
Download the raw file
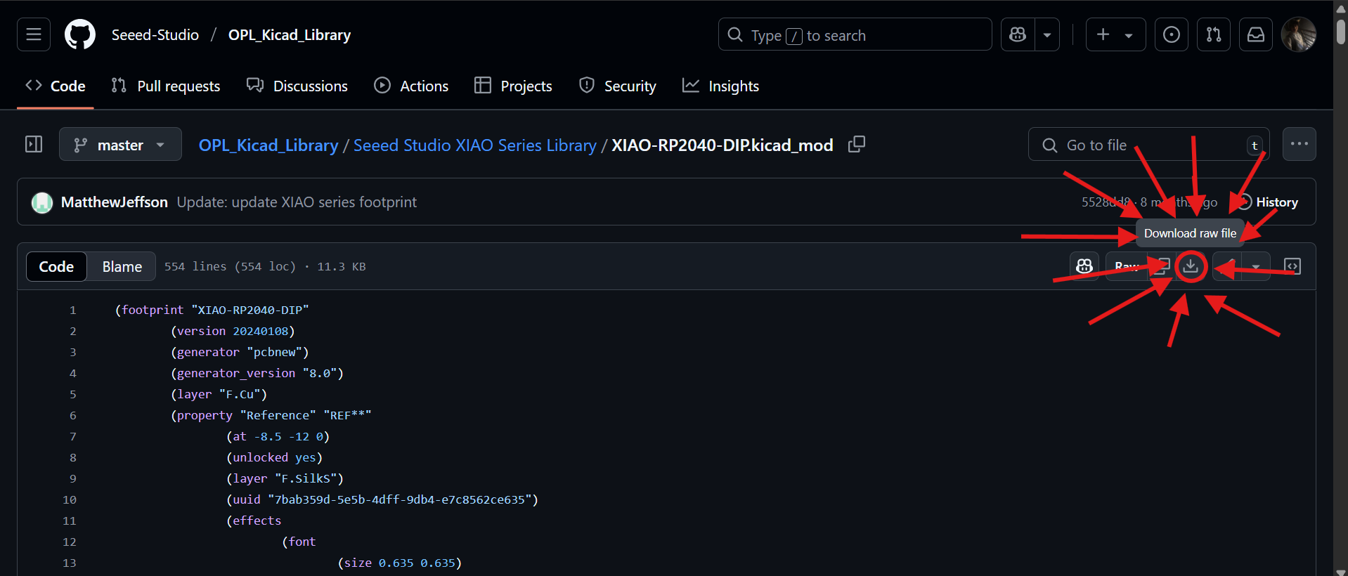click(x=1191, y=266)
